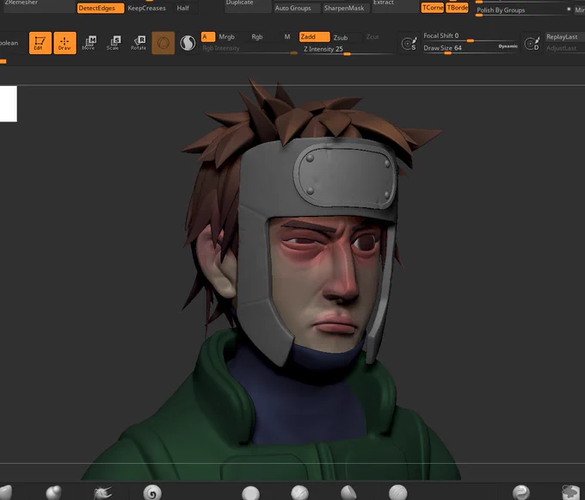The image size is (585, 500).
Task: Enable the Half option
Action: tap(182, 8)
